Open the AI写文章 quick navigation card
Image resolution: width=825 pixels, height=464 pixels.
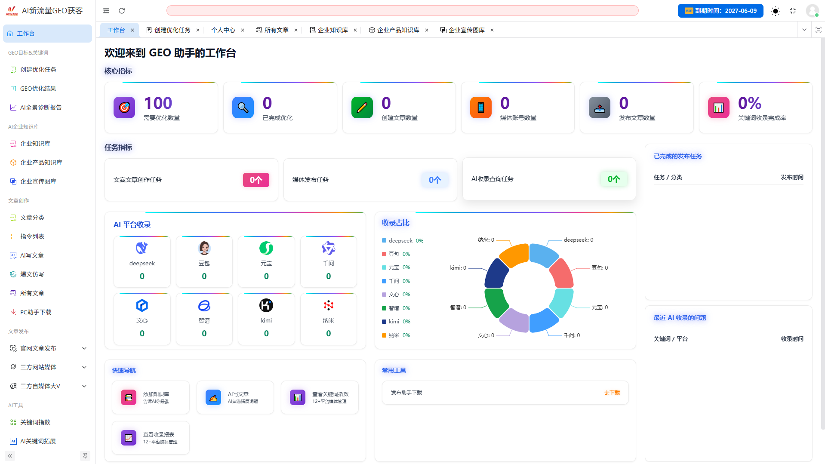pos(235,397)
